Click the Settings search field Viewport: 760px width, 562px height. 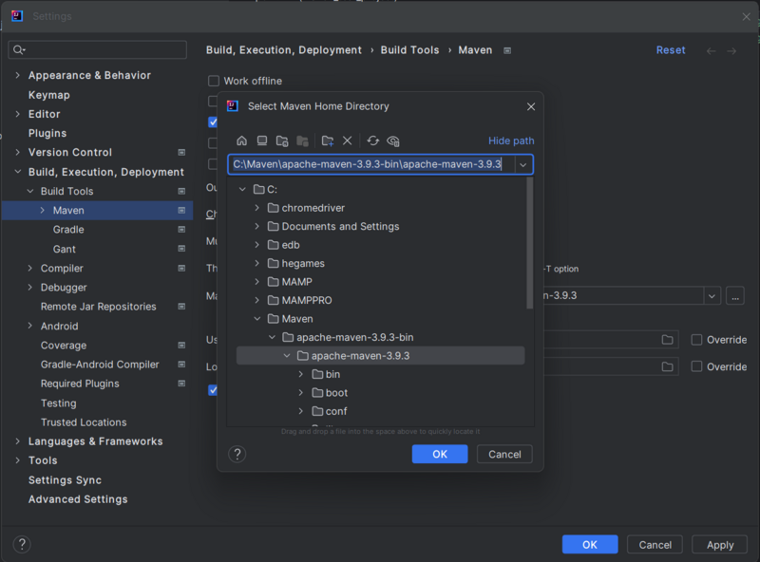(98, 50)
